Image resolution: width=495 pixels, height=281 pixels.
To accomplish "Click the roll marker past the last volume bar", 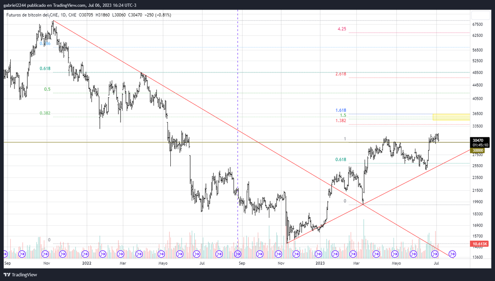I will pyautogui.click(x=452, y=254).
